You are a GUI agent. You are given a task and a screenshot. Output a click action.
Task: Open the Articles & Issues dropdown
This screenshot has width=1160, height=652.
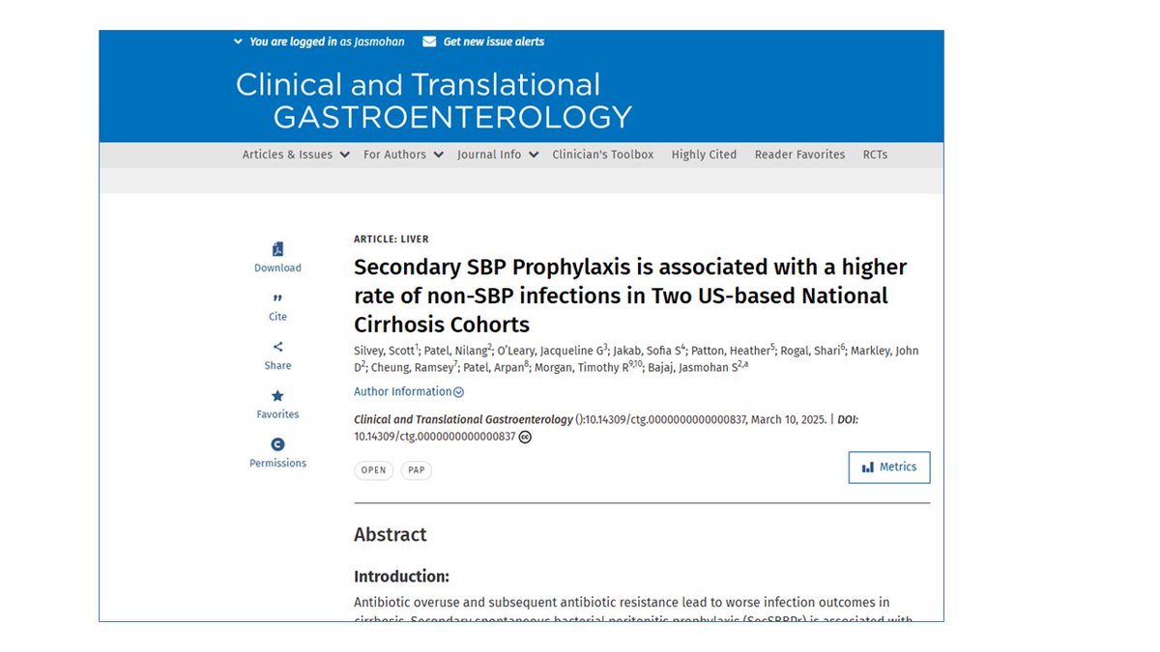[x=296, y=155]
